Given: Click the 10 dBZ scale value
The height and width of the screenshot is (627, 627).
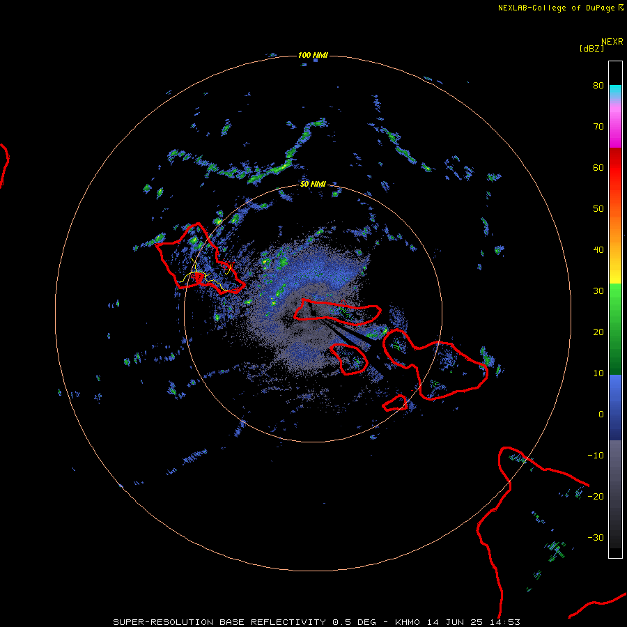Looking at the screenshot, I should [x=598, y=373].
